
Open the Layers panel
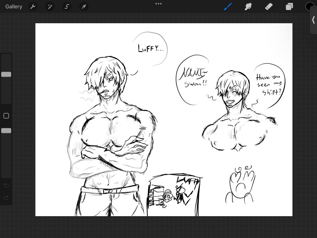(289, 7)
